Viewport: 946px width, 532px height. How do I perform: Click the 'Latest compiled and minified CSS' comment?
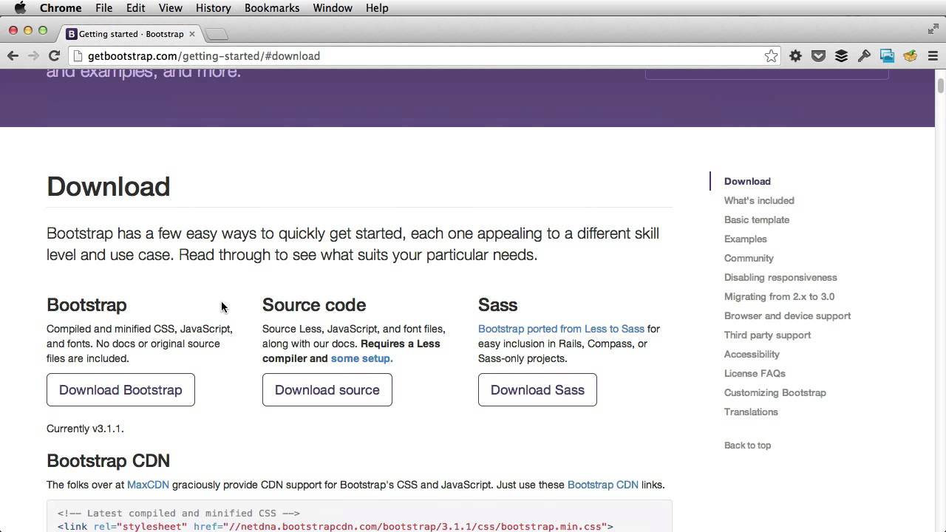[x=179, y=513]
